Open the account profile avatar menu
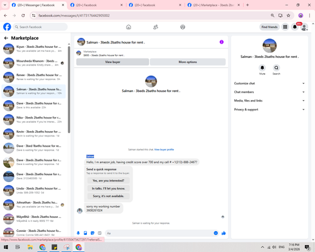 304,27
